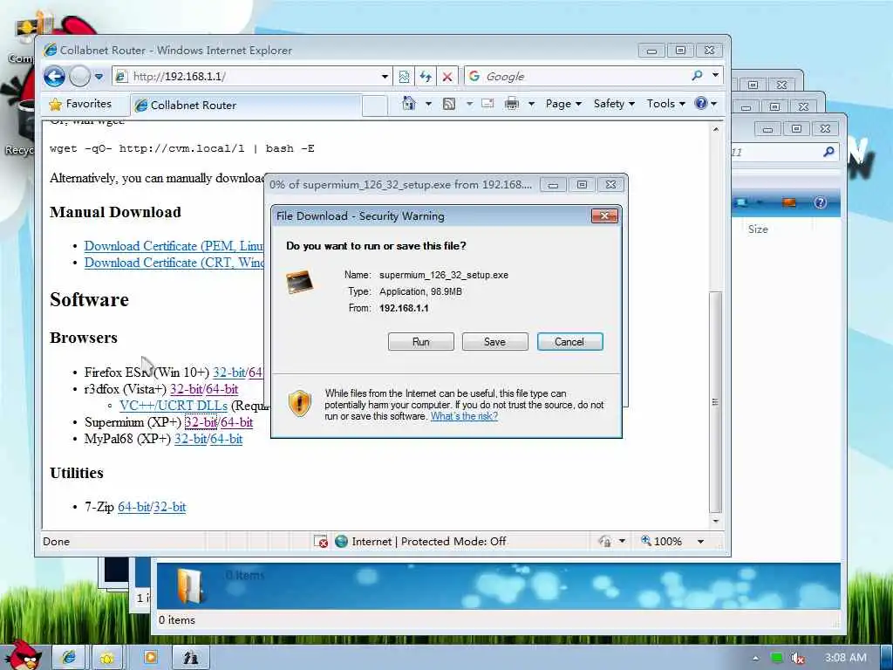
Task: Click Run in the Security Warning dialog
Action: (x=421, y=342)
